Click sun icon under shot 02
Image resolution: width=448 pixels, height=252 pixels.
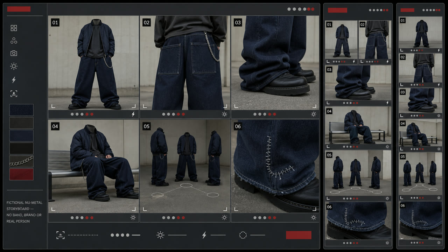[224, 114]
